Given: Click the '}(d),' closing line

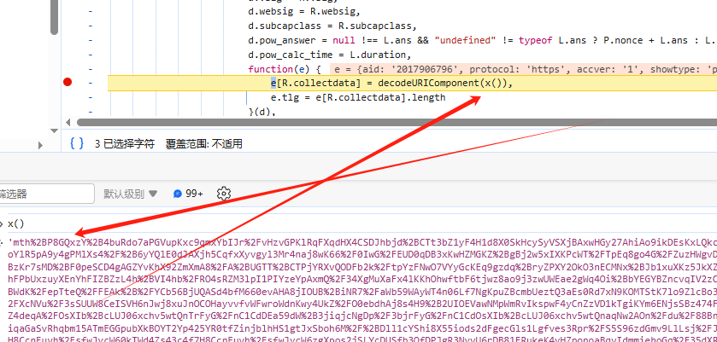Looking at the screenshot, I should pyautogui.click(x=262, y=112).
